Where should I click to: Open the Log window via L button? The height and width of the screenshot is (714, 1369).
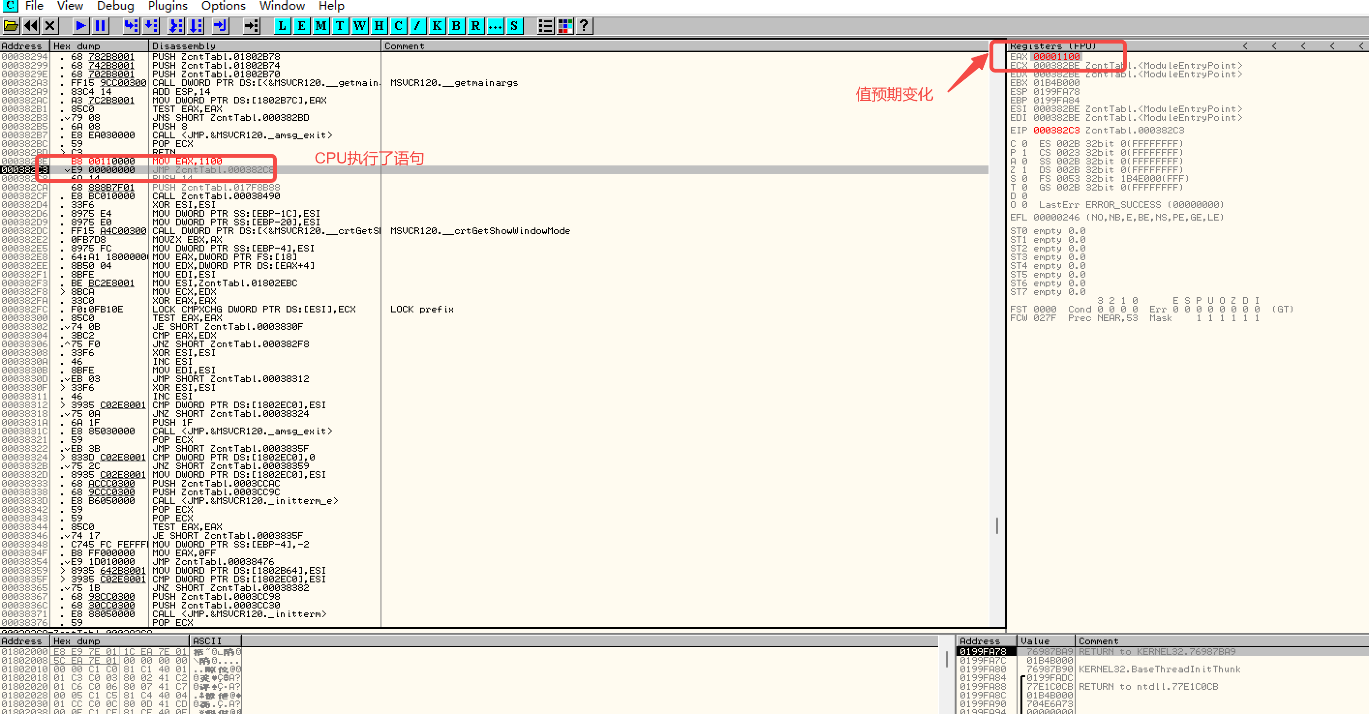click(x=282, y=26)
